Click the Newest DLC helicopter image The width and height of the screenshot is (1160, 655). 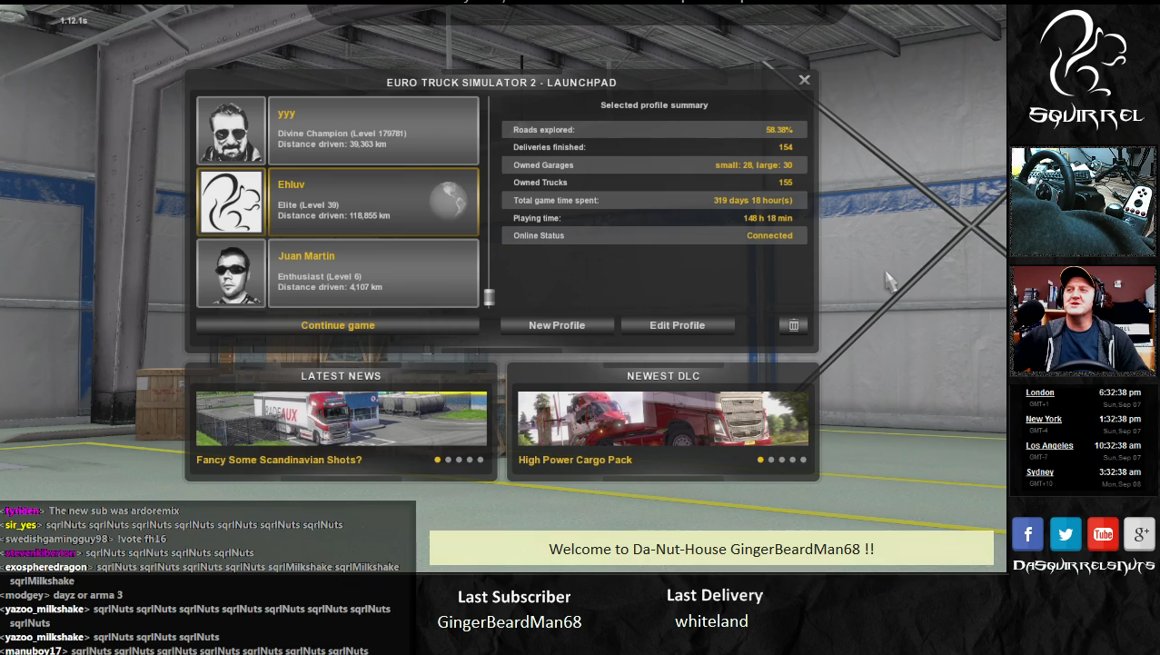pos(663,419)
